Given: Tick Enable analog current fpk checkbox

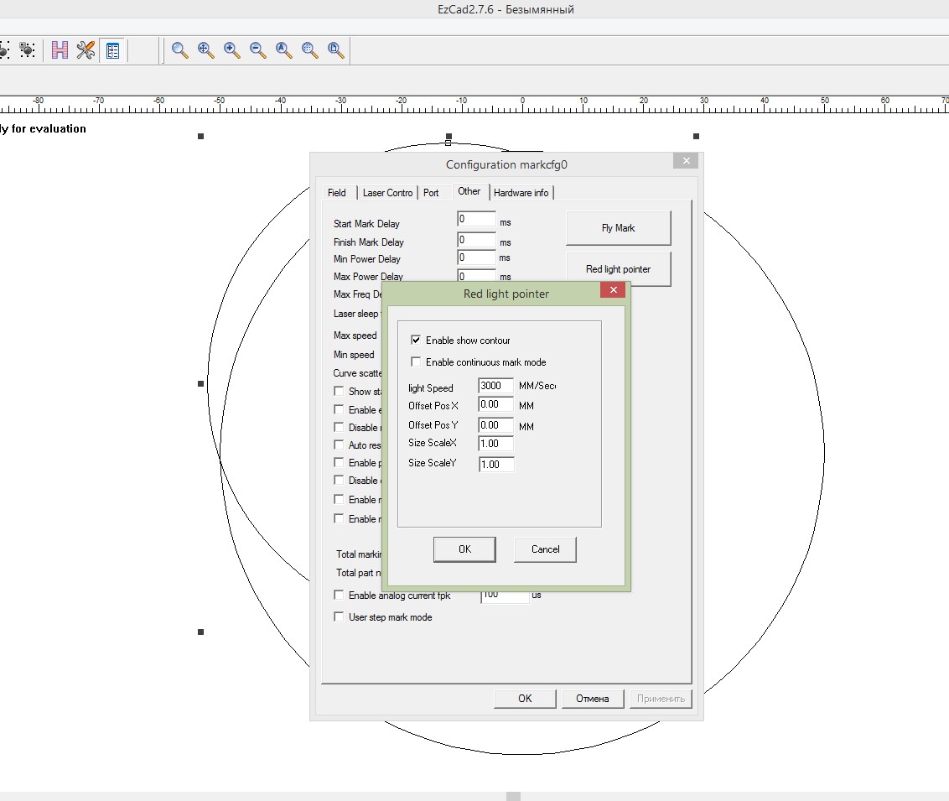Looking at the screenshot, I should pyautogui.click(x=339, y=596).
